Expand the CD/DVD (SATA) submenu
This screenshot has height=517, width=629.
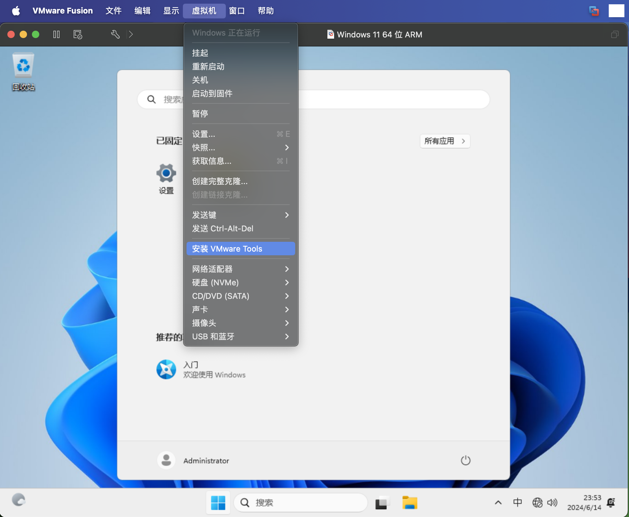241,296
